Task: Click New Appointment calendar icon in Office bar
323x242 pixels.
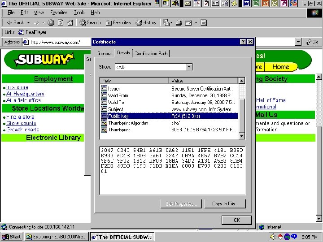Action: [x=197, y=3]
